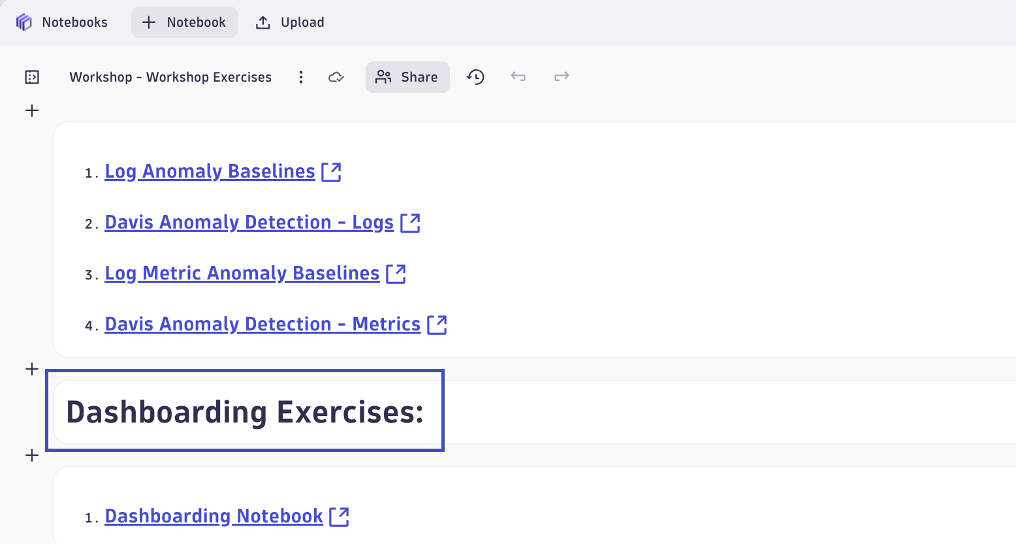The image size is (1016, 544).
Task: Click notebook title Workshop - Workshop Exercises
Action: click(x=170, y=77)
